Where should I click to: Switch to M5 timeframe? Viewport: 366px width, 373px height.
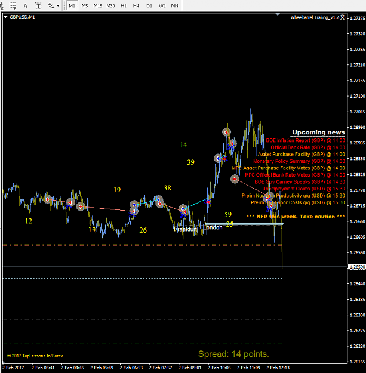tap(85, 6)
